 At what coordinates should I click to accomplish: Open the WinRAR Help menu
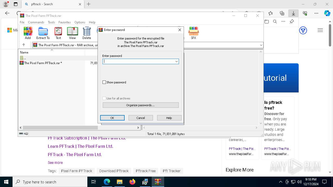coord(92,22)
